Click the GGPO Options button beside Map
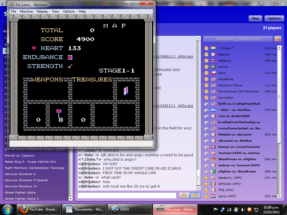This screenshot has width=287, height=215. [x=274, y=18]
